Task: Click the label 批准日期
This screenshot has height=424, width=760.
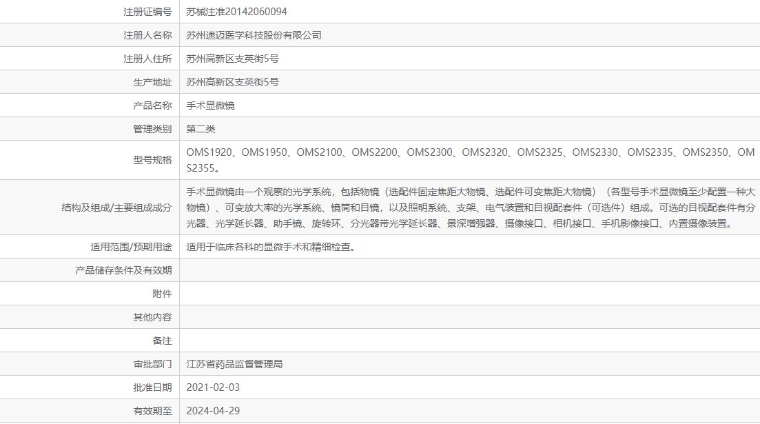Action: 152,387
